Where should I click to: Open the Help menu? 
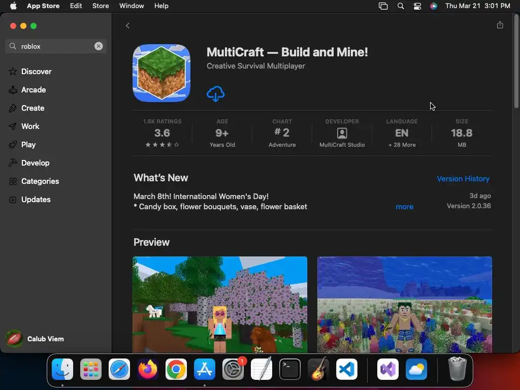pyautogui.click(x=161, y=6)
